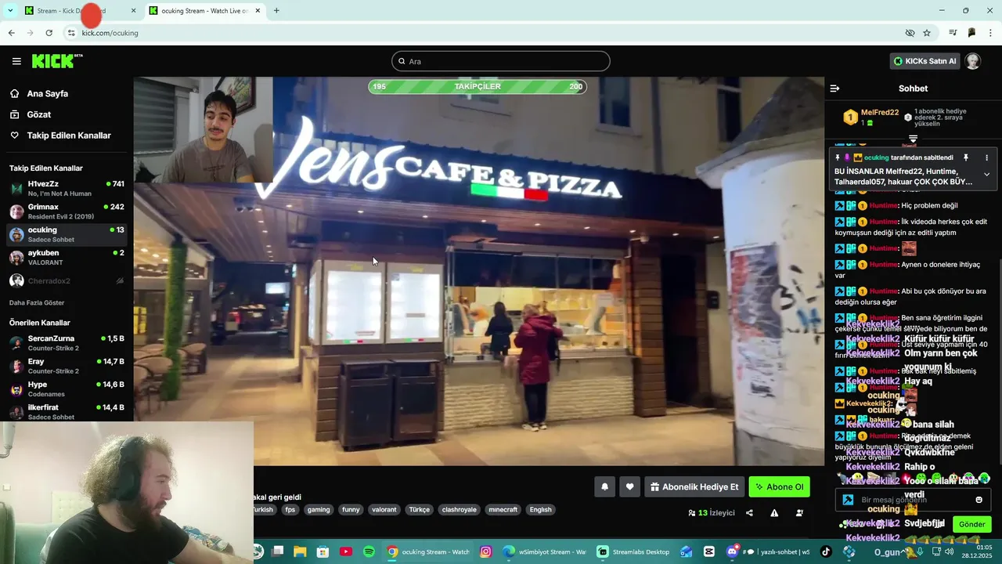The image size is (1002, 564).
Task: Open ilkerfirat recommended channel
Action: pos(67,412)
